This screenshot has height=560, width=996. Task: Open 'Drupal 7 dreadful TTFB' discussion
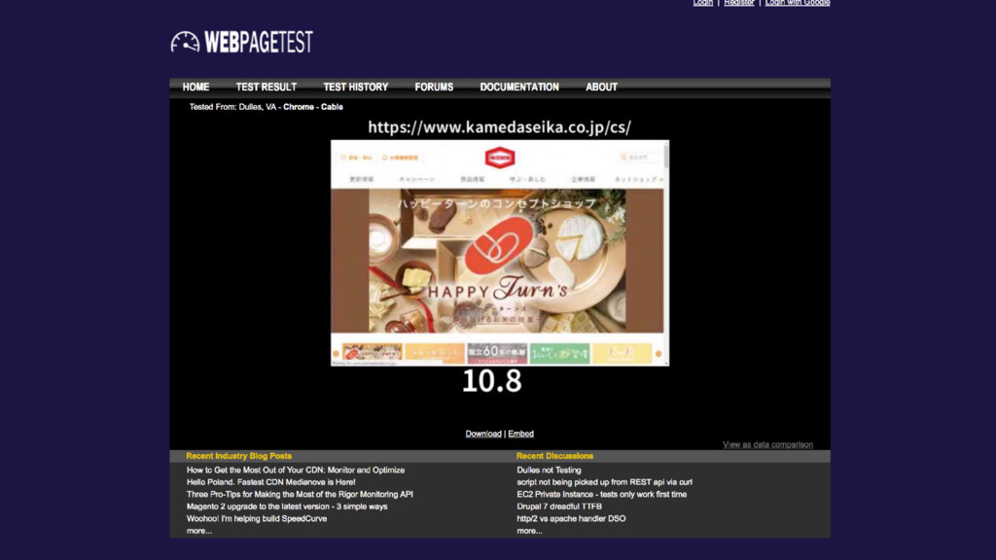click(x=559, y=506)
